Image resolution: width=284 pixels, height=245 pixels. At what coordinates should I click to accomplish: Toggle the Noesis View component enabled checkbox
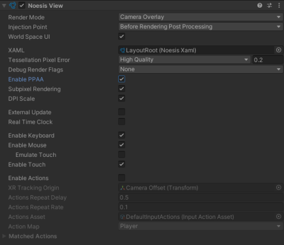click(22, 6)
